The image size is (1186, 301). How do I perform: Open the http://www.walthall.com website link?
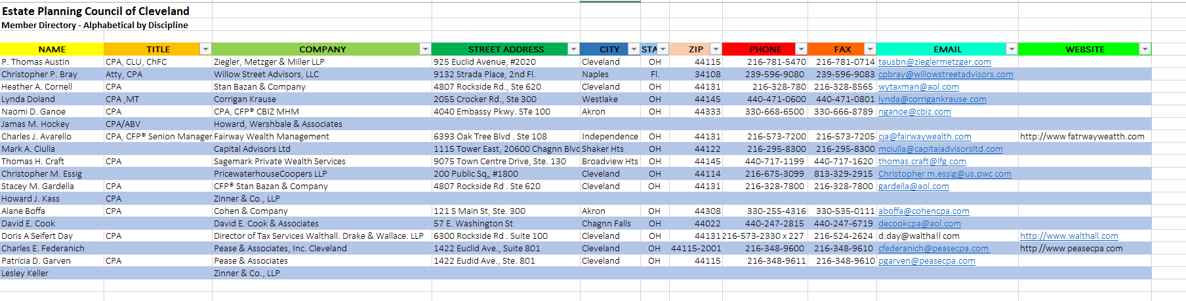[1069, 236]
